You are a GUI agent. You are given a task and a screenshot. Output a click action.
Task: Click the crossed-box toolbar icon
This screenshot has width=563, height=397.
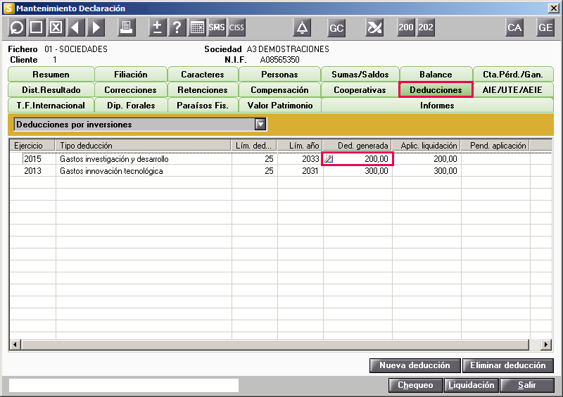[x=56, y=27]
